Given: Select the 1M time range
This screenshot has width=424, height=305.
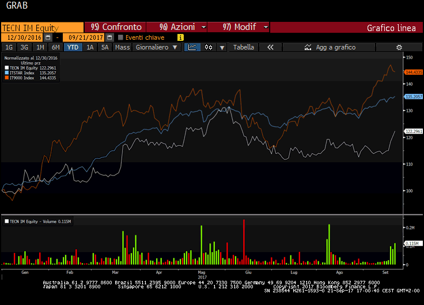Looking at the screenshot, I should pos(40,47).
